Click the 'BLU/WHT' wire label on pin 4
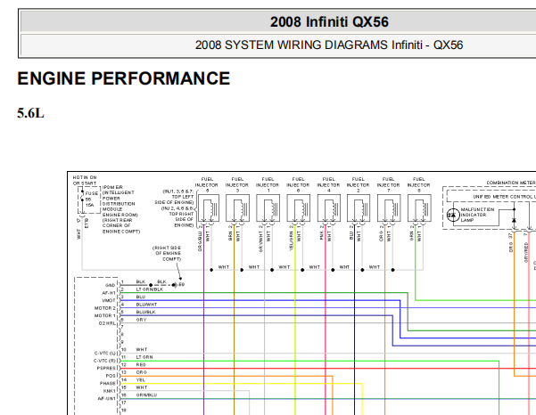Screen dimensions: 536x415 point(146,305)
